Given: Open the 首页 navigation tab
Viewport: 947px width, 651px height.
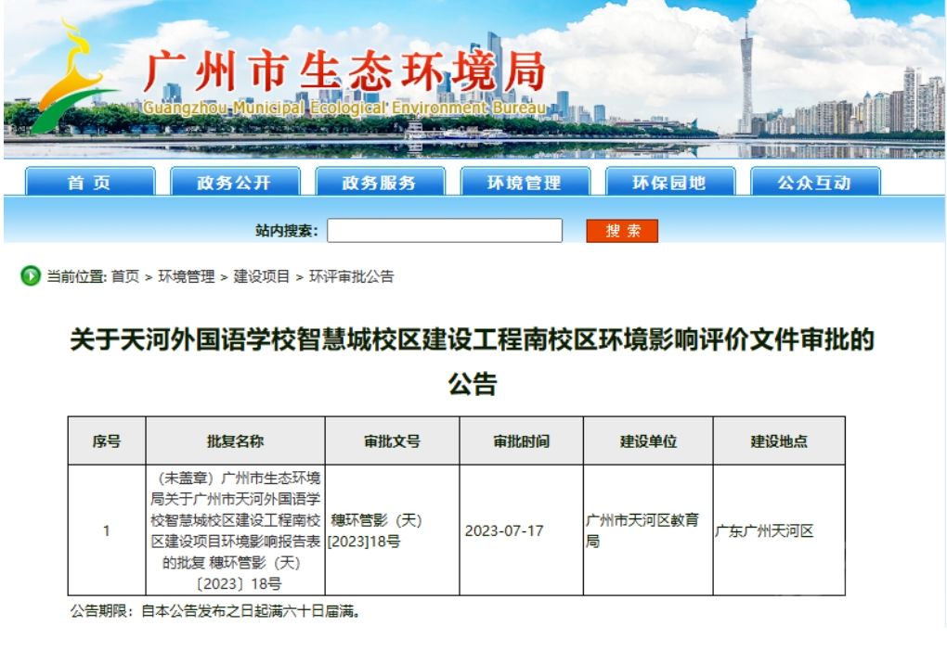Looking at the screenshot, I should click(90, 182).
